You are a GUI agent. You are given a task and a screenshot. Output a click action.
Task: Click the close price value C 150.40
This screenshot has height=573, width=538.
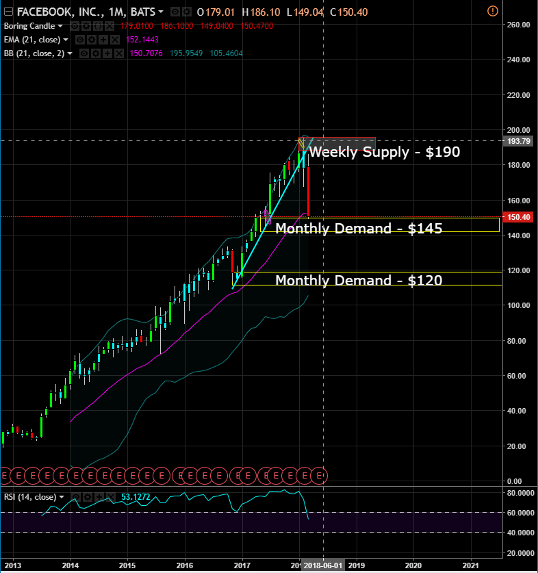(348, 12)
